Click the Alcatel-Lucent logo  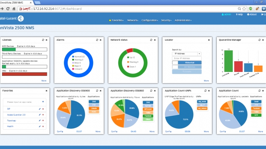12,19
